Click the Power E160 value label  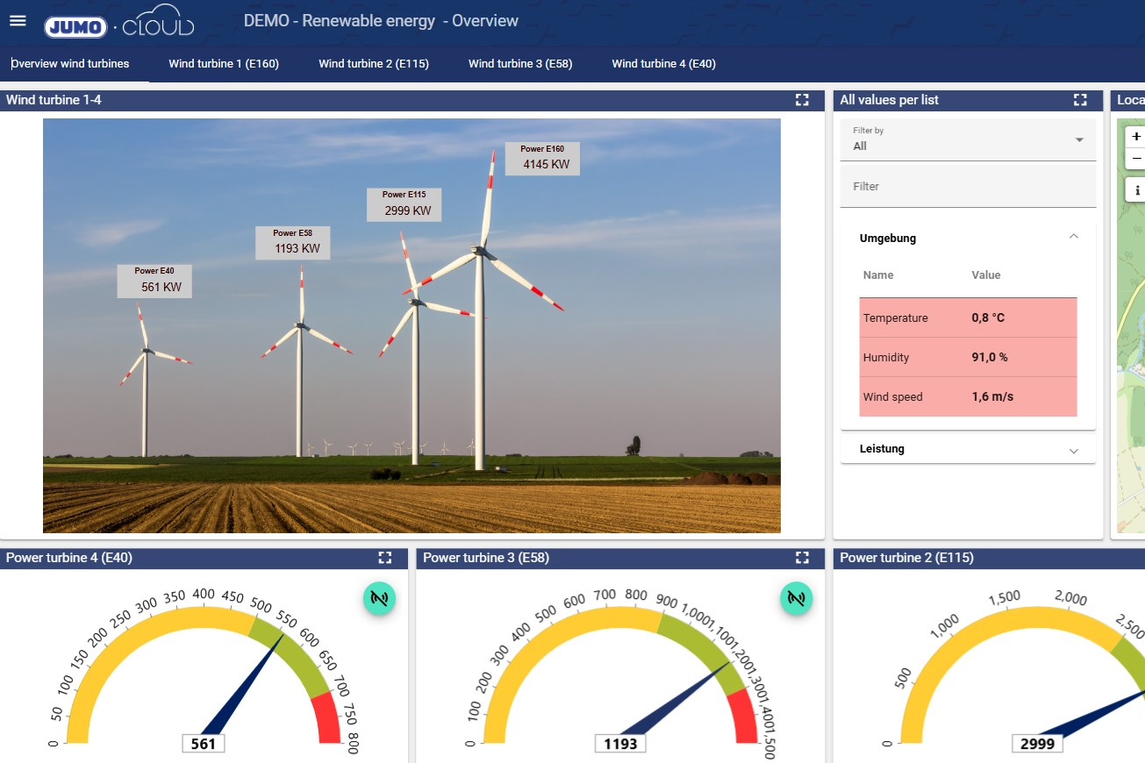point(542,158)
